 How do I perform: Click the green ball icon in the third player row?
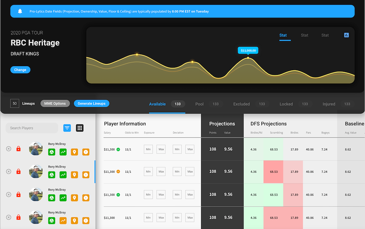point(52,198)
